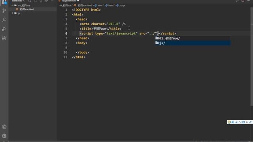
Task: Click line number 1 in the gutter
Action: [x=66, y=10]
